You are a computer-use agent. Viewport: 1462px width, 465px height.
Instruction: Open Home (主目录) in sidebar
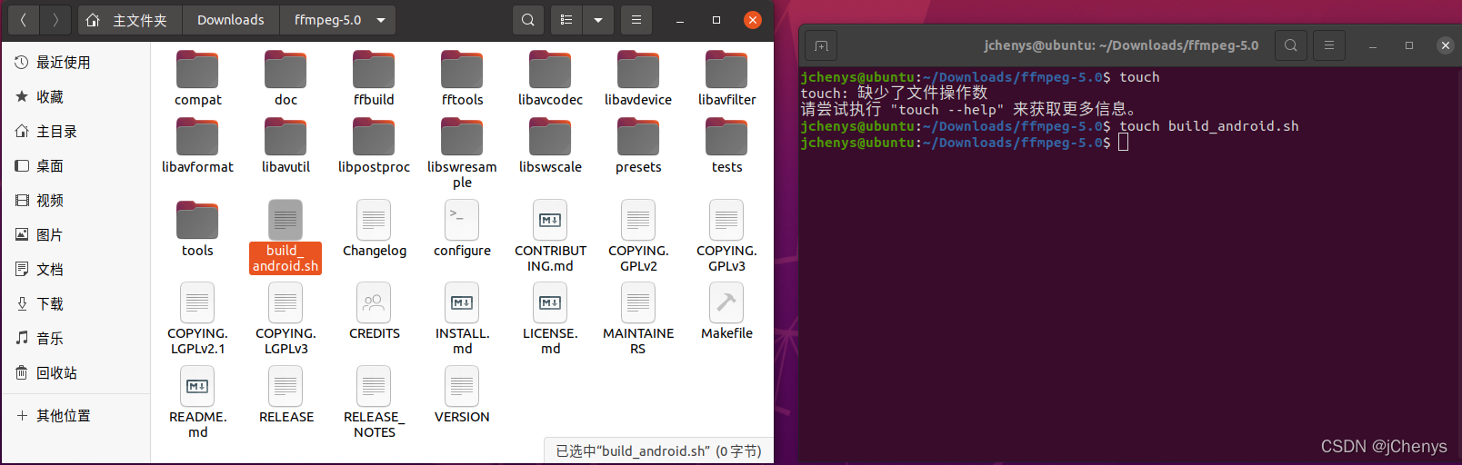pos(76,131)
